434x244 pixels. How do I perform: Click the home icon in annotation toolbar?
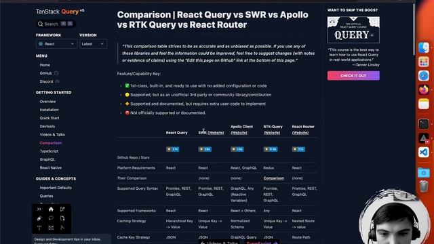[x=51, y=209]
